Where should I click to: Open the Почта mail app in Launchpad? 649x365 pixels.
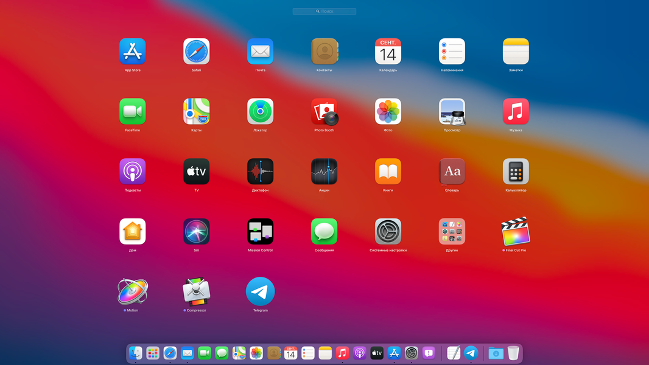pyautogui.click(x=261, y=51)
